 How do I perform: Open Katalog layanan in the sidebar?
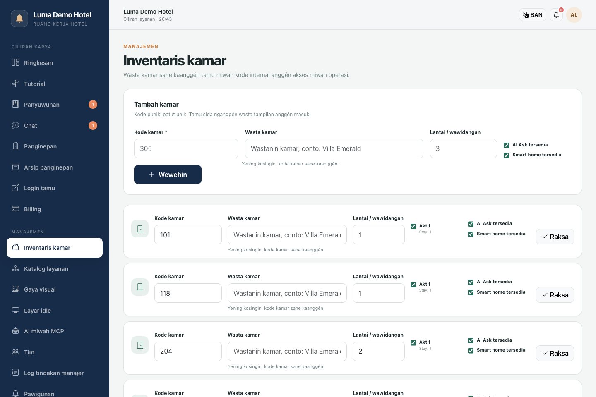pyautogui.click(x=55, y=269)
